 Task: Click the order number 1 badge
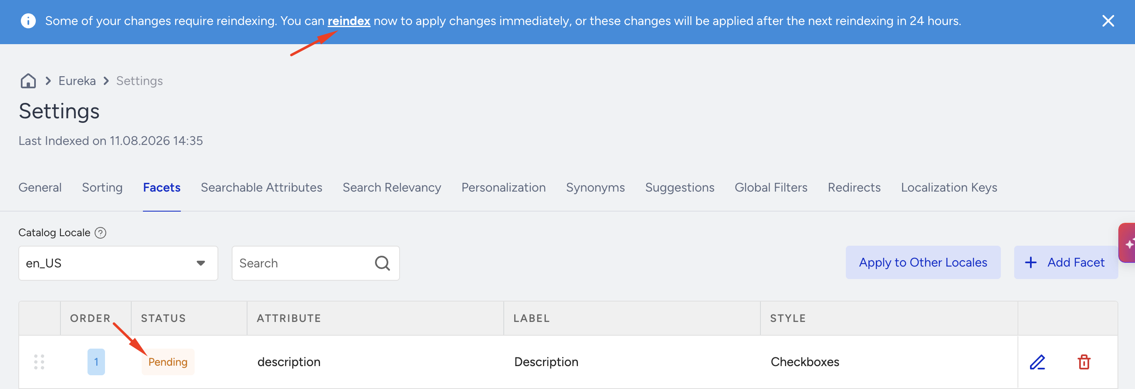click(x=96, y=362)
